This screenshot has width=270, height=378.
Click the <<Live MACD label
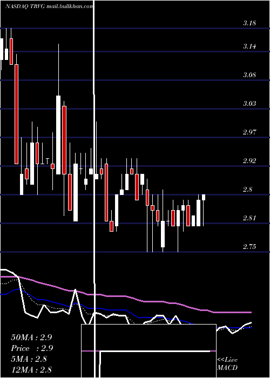click(227, 364)
